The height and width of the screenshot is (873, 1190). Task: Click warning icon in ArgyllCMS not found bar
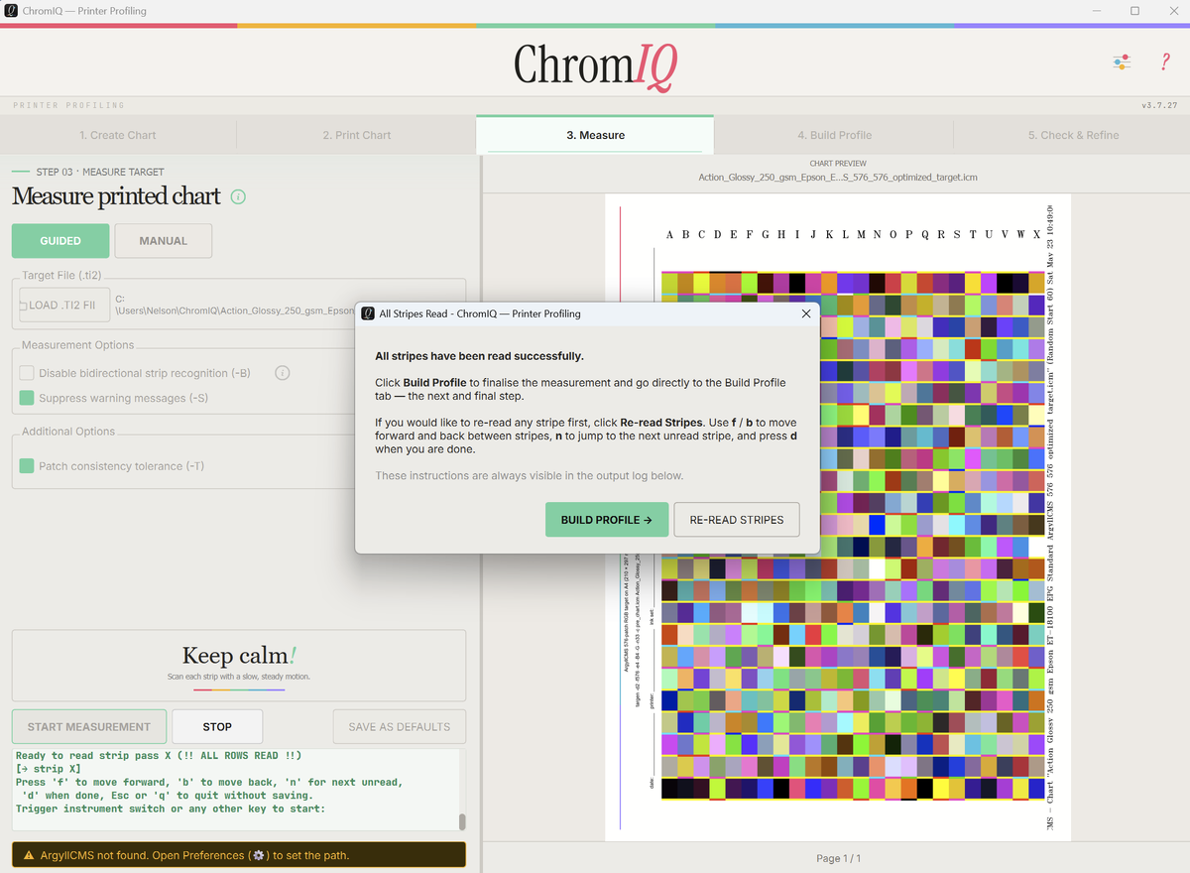click(x=30, y=855)
